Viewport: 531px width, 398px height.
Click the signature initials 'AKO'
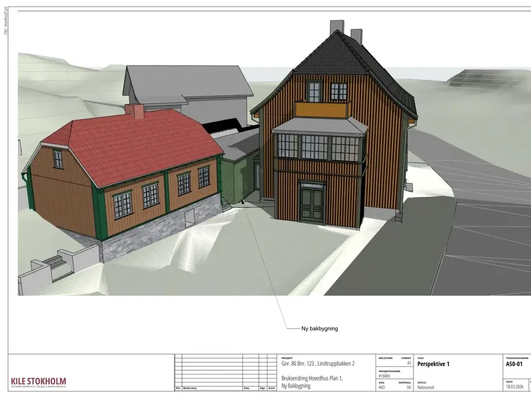click(382, 387)
